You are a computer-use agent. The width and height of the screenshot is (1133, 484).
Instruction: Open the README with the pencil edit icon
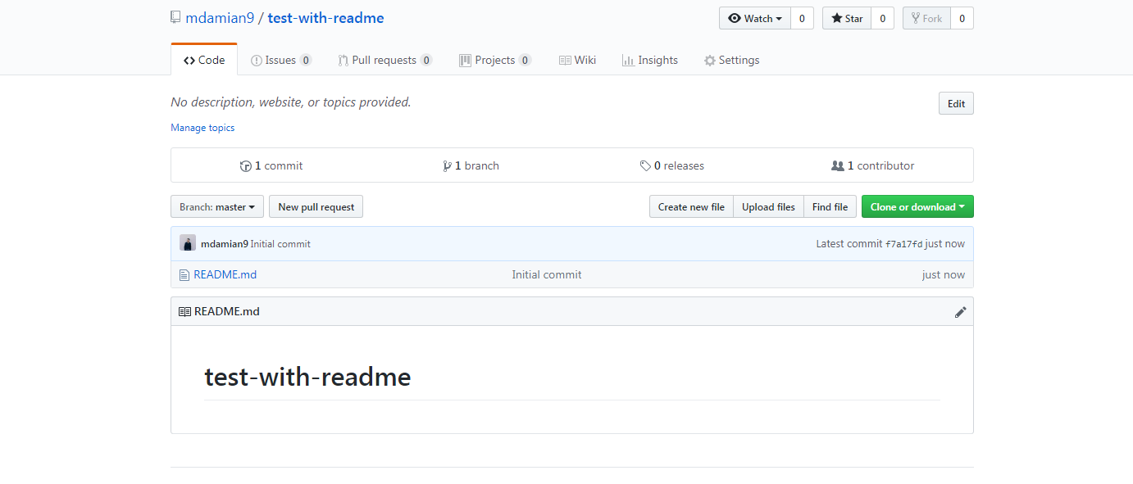click(960, 311)
